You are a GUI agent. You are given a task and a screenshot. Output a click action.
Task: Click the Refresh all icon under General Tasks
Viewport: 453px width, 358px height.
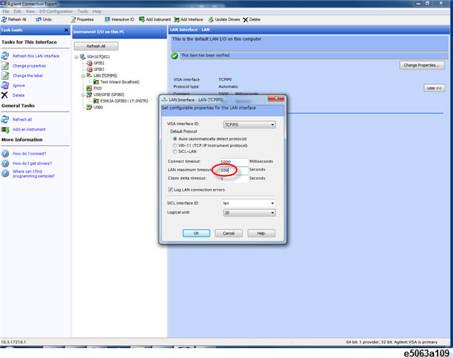coord(5,119)
